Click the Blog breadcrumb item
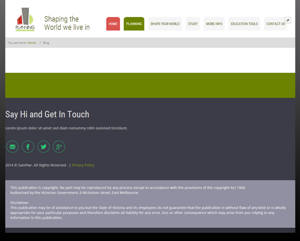This screenshot has width=300, height=241. pyautogui.click(x=46, y=42)
